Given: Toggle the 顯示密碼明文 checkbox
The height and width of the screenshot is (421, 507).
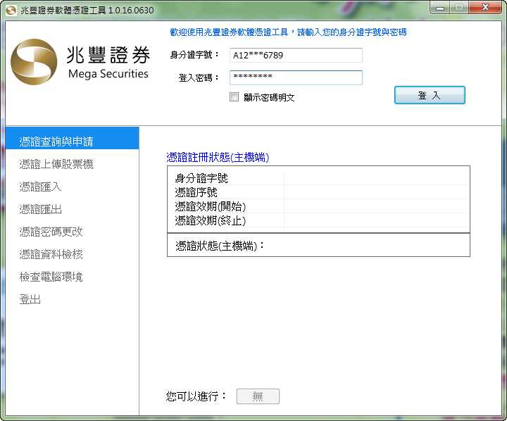Looking at the screenshot, I should pos(234,96).
